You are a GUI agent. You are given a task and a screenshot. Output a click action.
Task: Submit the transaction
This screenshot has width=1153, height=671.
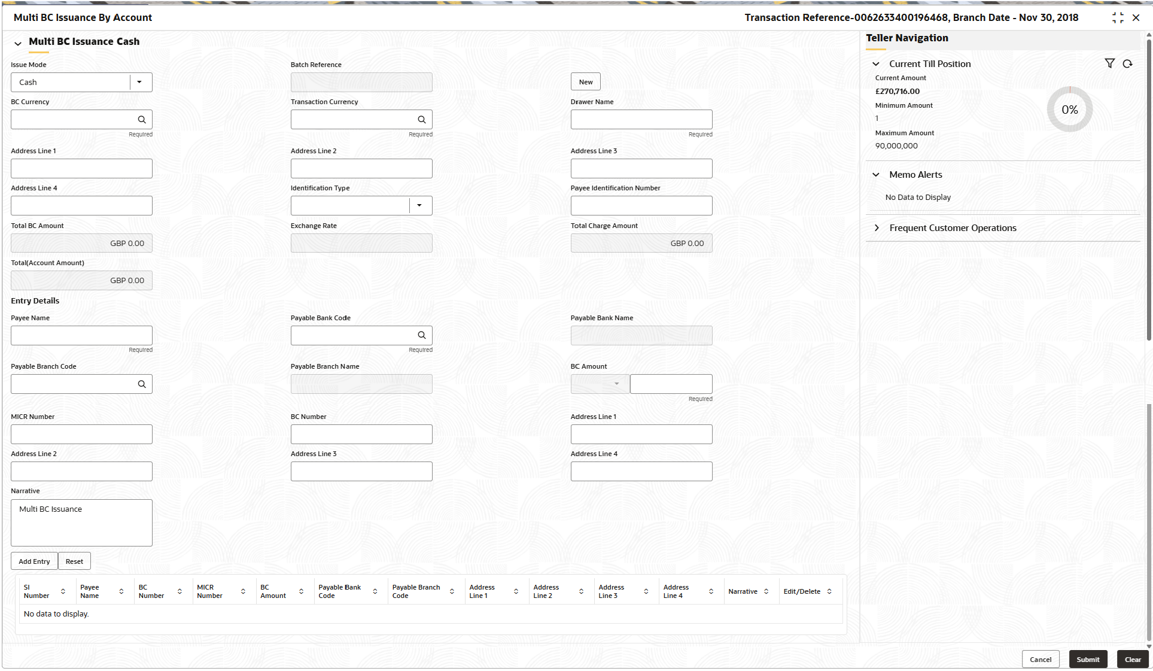(1088, 660)
